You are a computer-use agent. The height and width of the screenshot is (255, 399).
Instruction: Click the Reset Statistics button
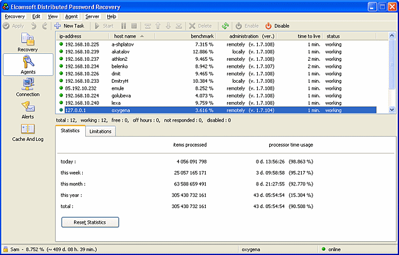click(x=90, y=222)
